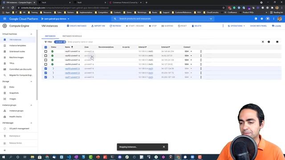285x160 pixels.
Task: Click Show Info Panel
Action: click(x=258, y=26)
